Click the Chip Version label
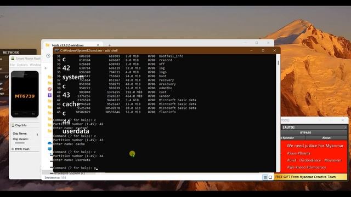This screenshot has height=197, width=351. 21,139
